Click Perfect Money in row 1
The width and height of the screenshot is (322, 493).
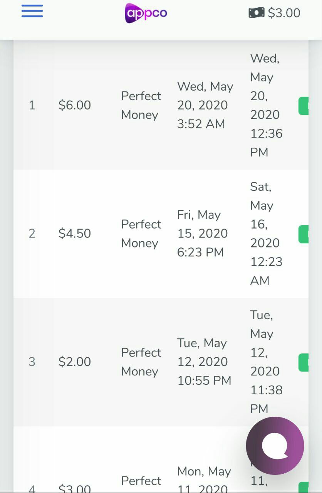tap(141, 105)
